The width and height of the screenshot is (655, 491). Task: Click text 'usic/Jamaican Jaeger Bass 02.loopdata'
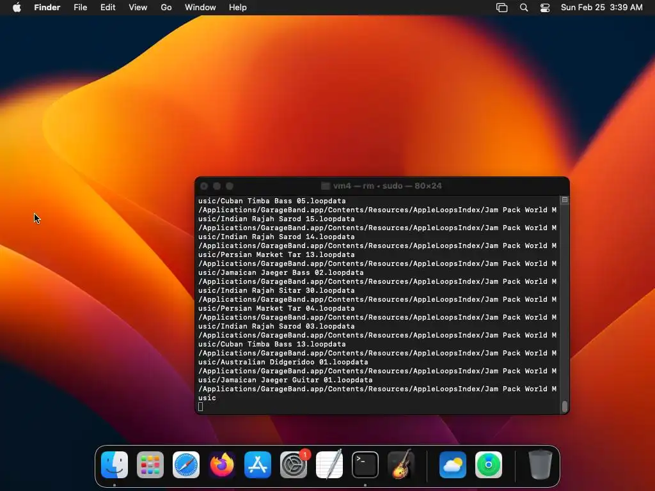coord(281,272)
